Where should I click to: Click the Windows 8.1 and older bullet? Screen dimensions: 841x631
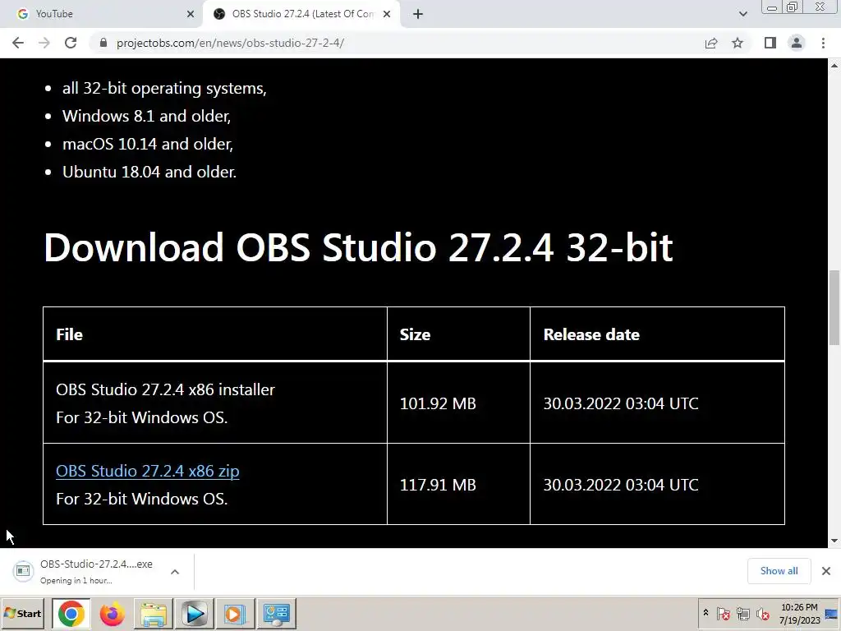pos(146,117)
